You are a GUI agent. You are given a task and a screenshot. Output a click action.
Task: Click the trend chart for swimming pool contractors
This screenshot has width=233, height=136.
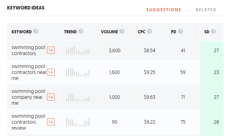coord(78,50)
